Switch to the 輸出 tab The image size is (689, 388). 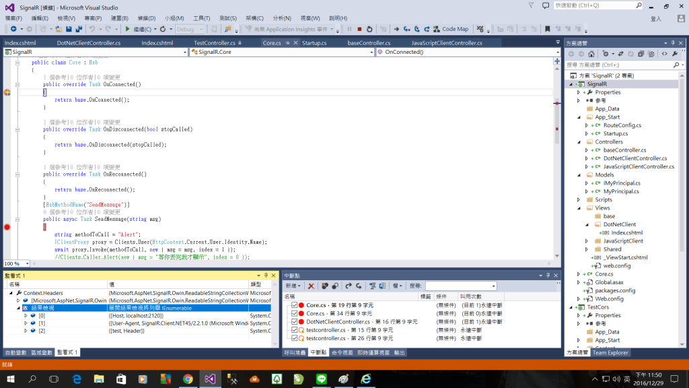(x=400, y=353)
